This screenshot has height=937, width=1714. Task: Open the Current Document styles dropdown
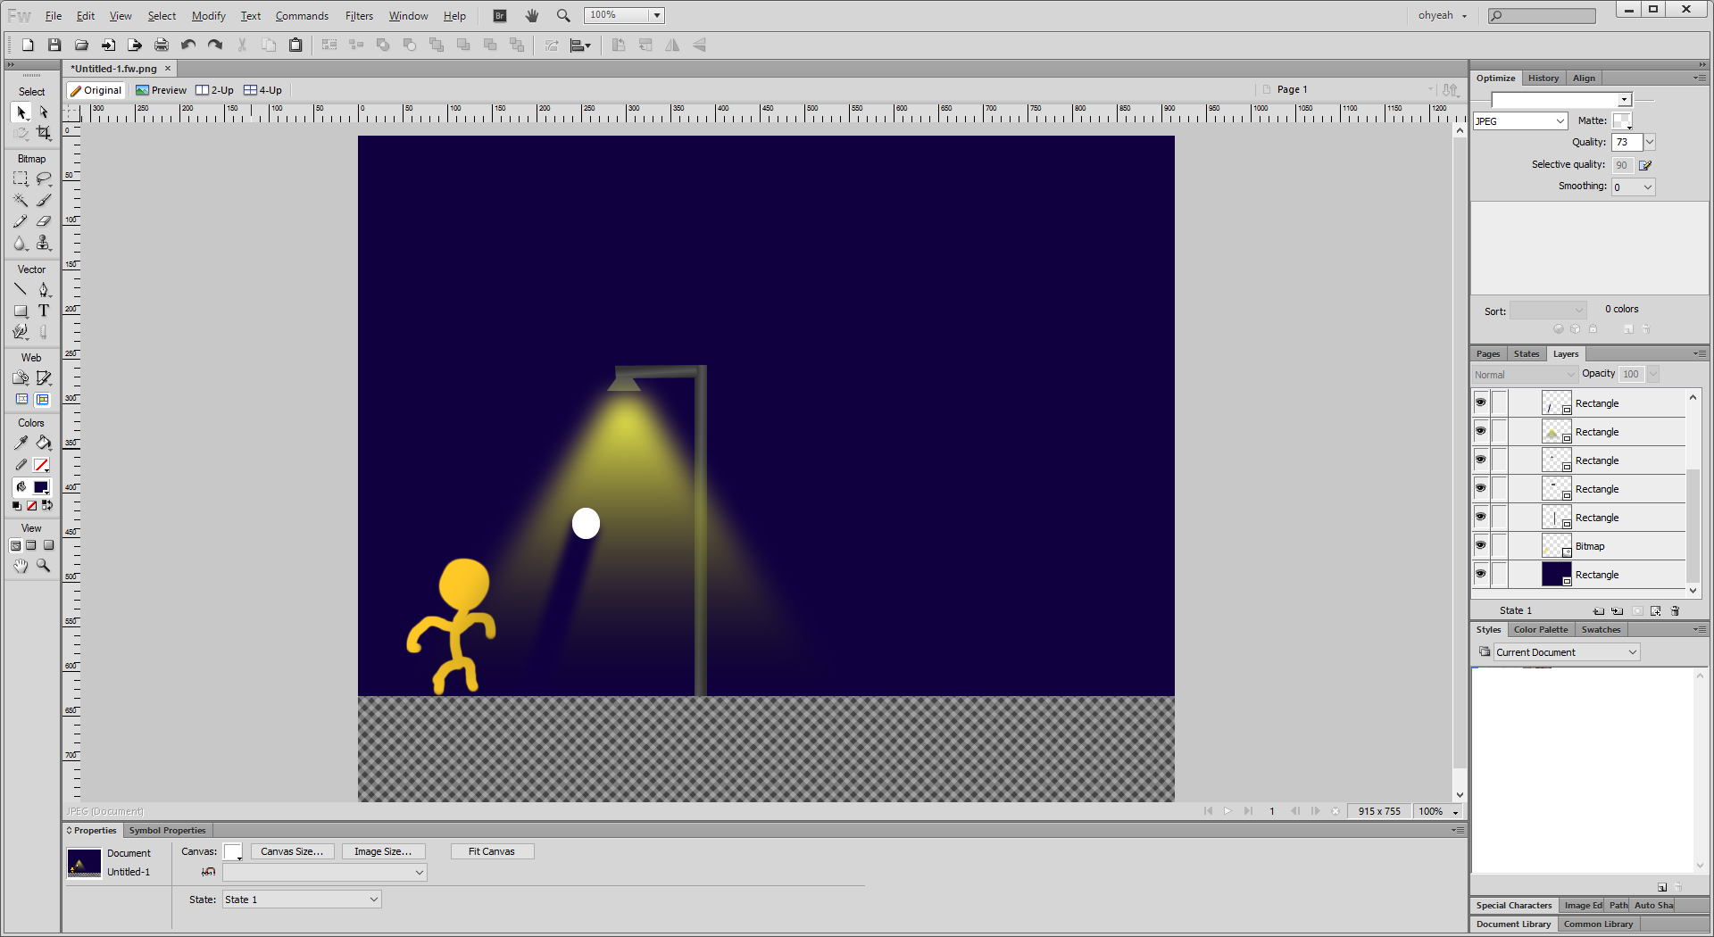1567,652
